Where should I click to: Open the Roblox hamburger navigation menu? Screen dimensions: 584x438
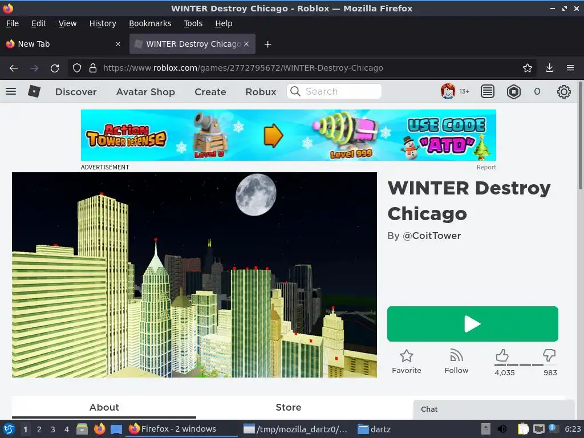coord(11,91)
